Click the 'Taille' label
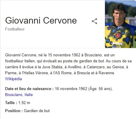Screen dimensions: 136x119 11,103
